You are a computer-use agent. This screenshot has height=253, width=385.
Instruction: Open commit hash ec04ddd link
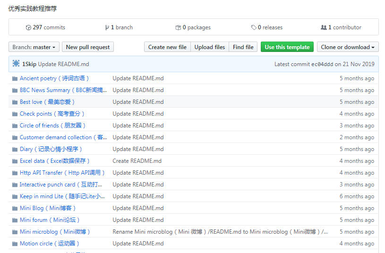[322, 64]
